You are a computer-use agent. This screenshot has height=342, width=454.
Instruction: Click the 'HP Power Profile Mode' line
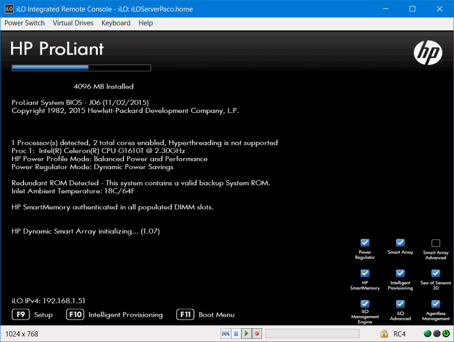pyautogui.click(x=109, y=159)
